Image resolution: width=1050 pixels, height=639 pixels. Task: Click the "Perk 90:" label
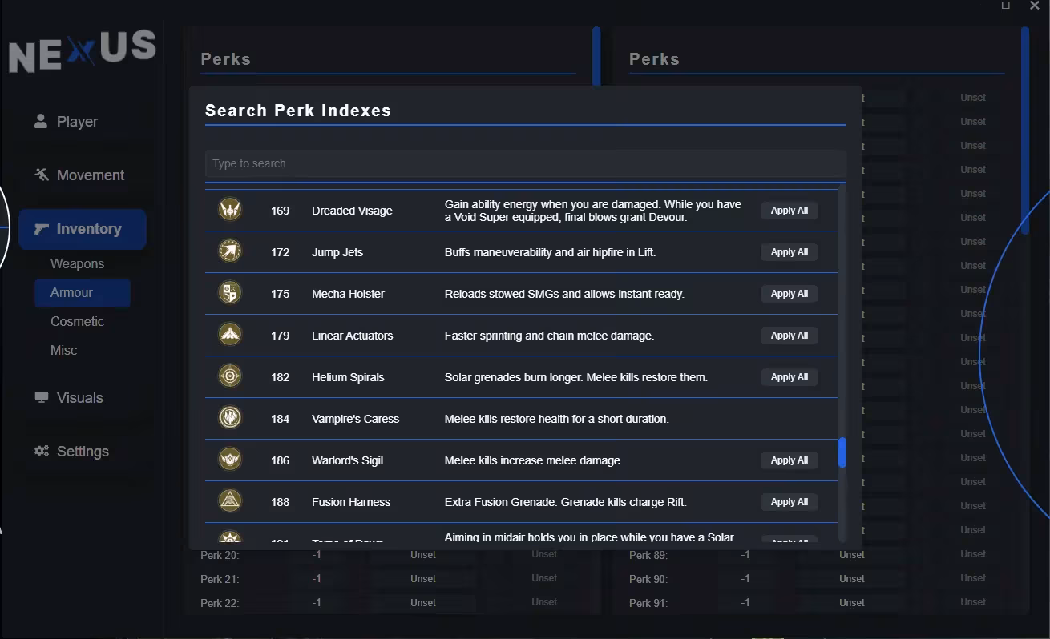648,579
